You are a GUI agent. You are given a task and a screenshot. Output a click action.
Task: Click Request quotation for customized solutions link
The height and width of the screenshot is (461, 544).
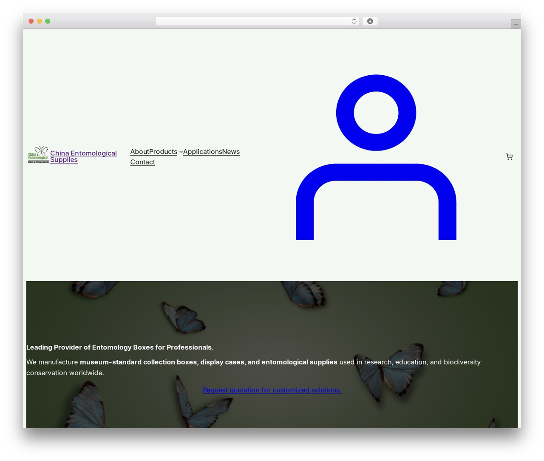pos(272,390)
